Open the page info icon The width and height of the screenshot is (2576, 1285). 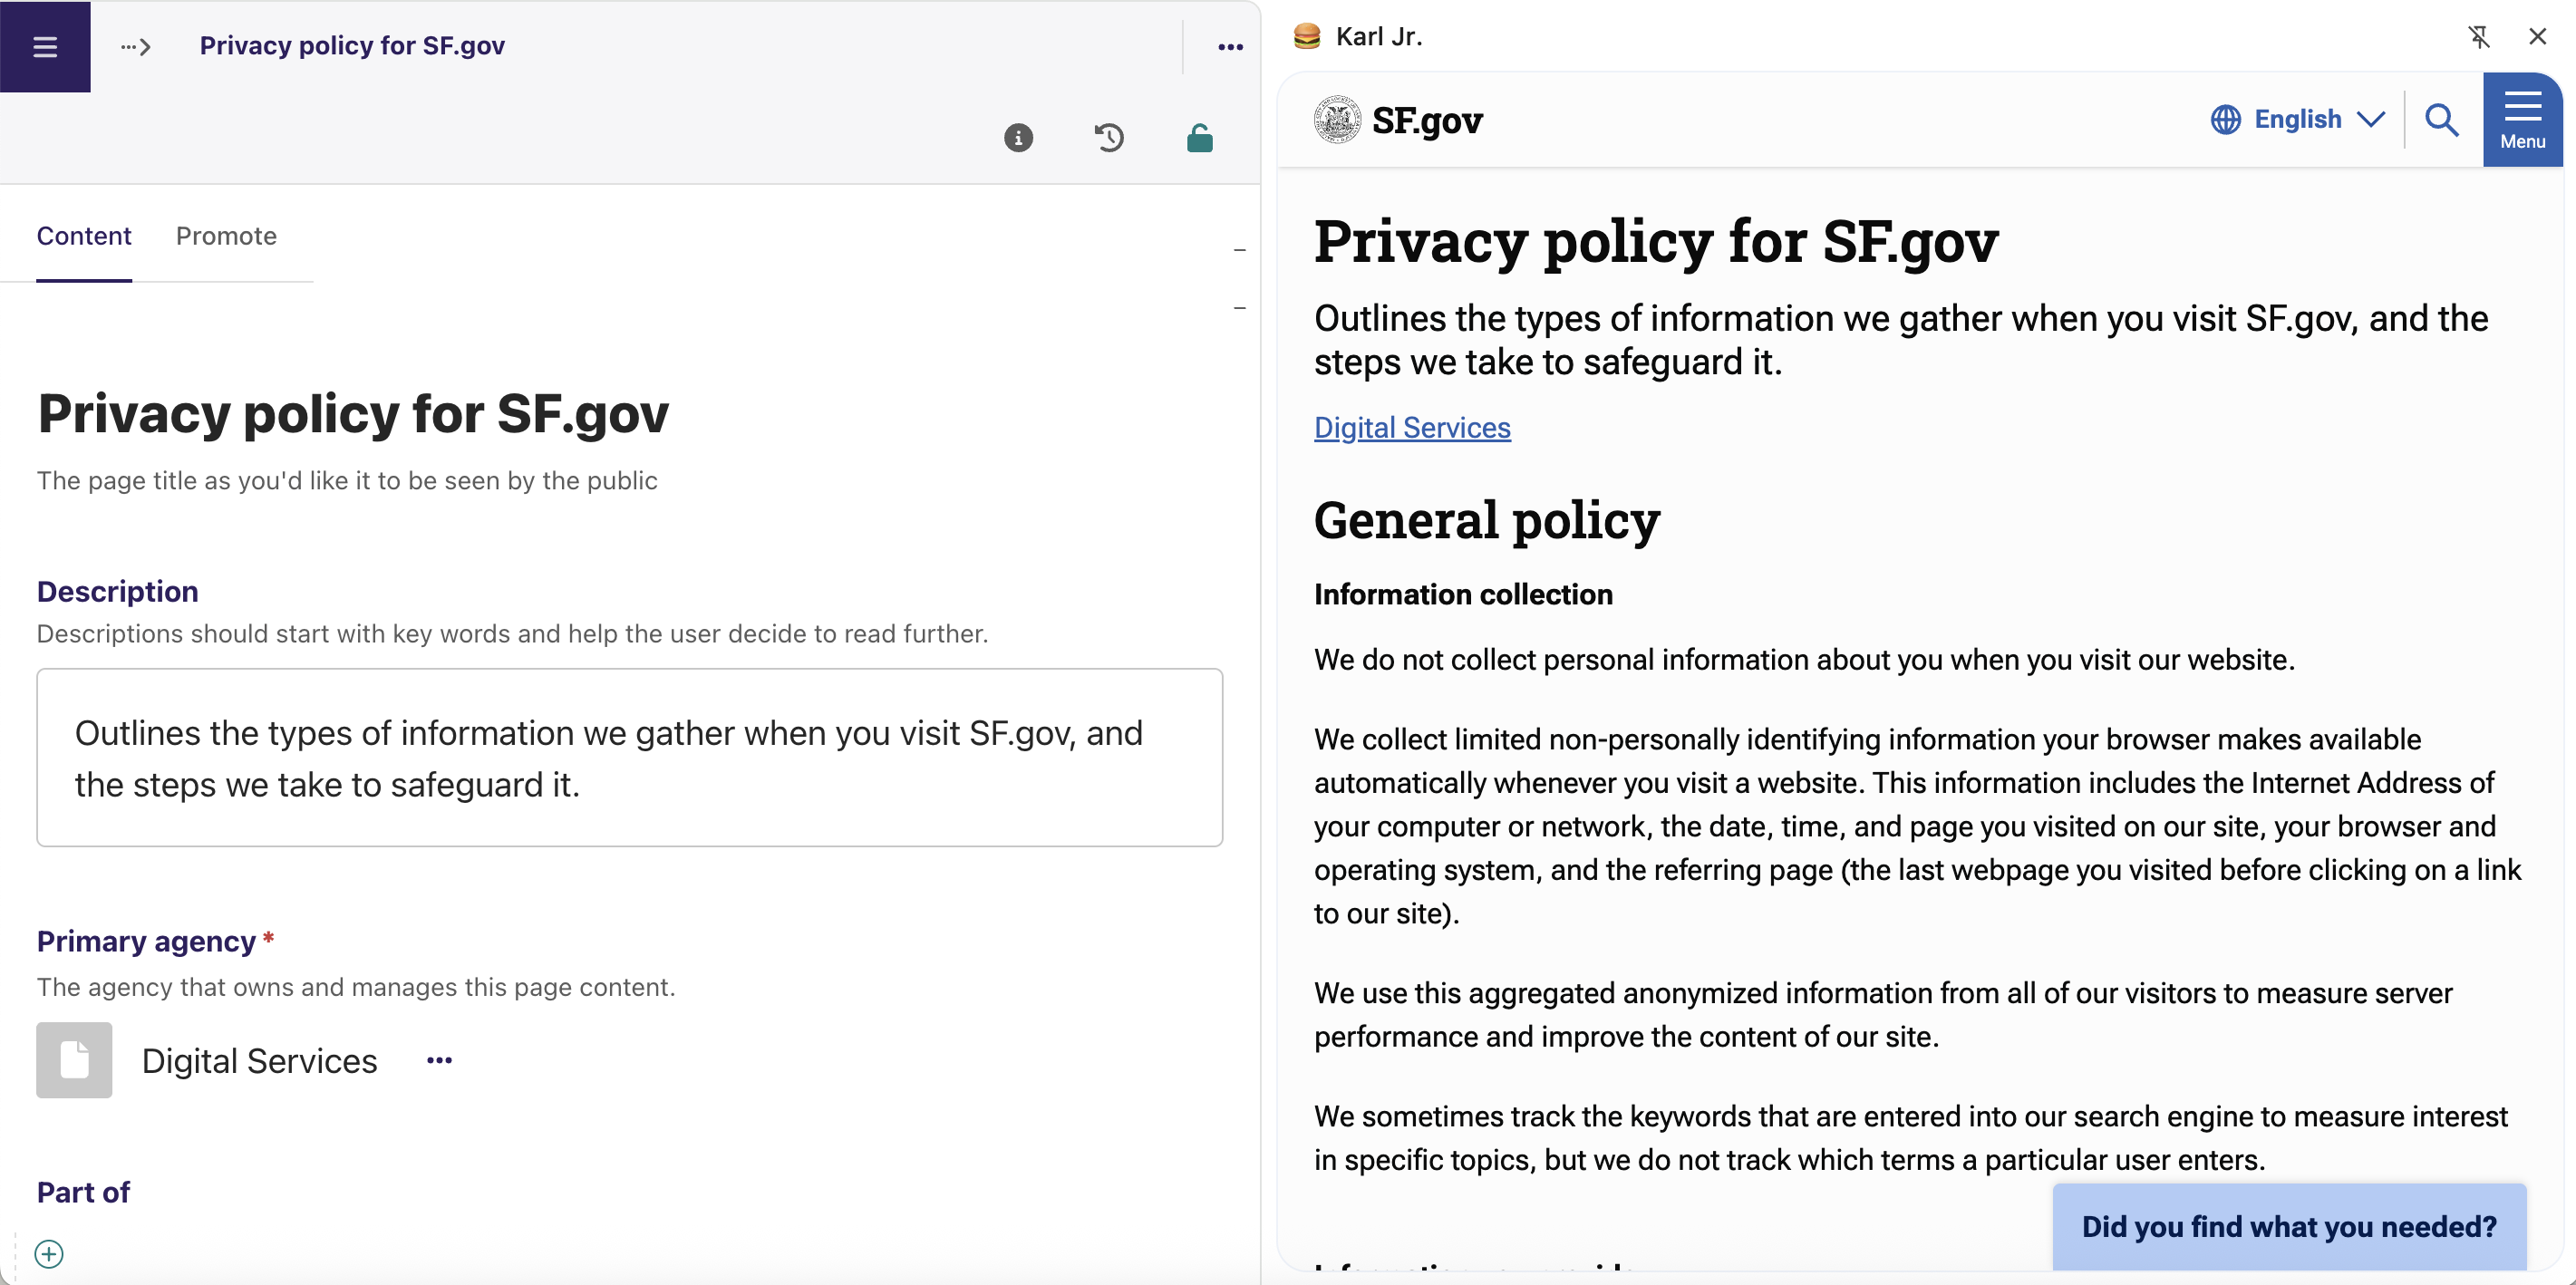click(1018, 138)
